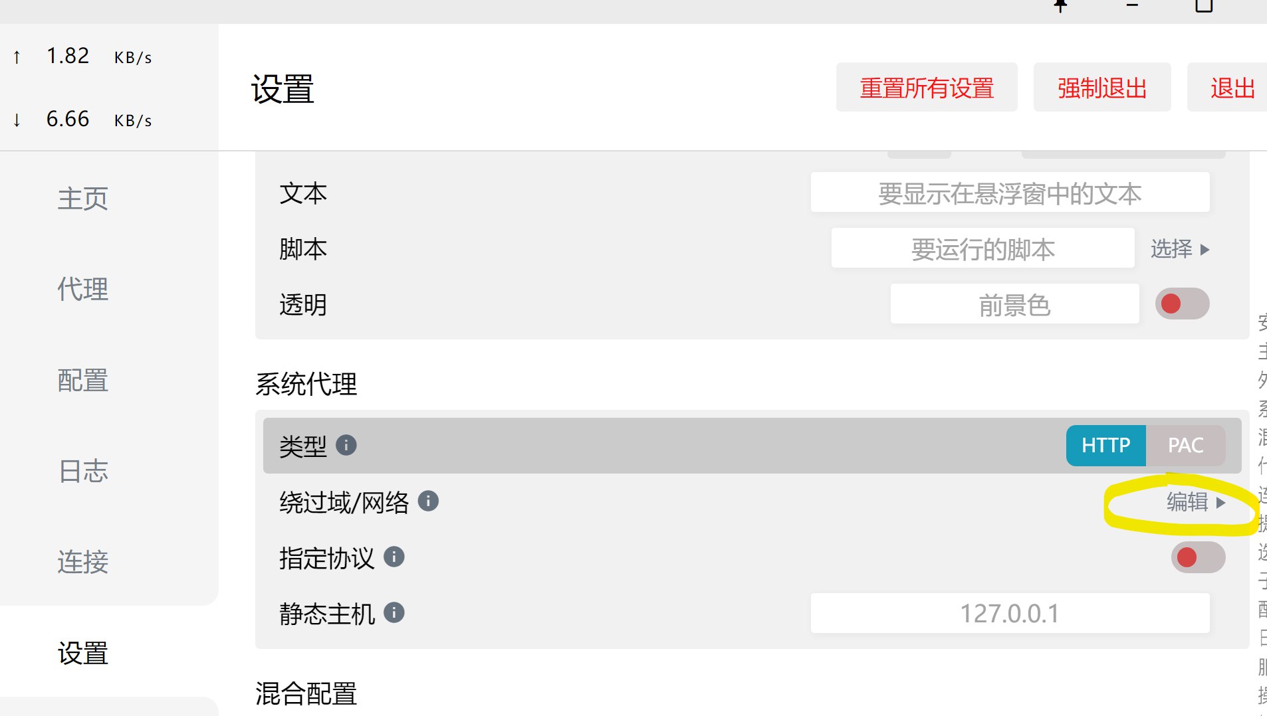Click the maximize window icon

pos(1204,6)
